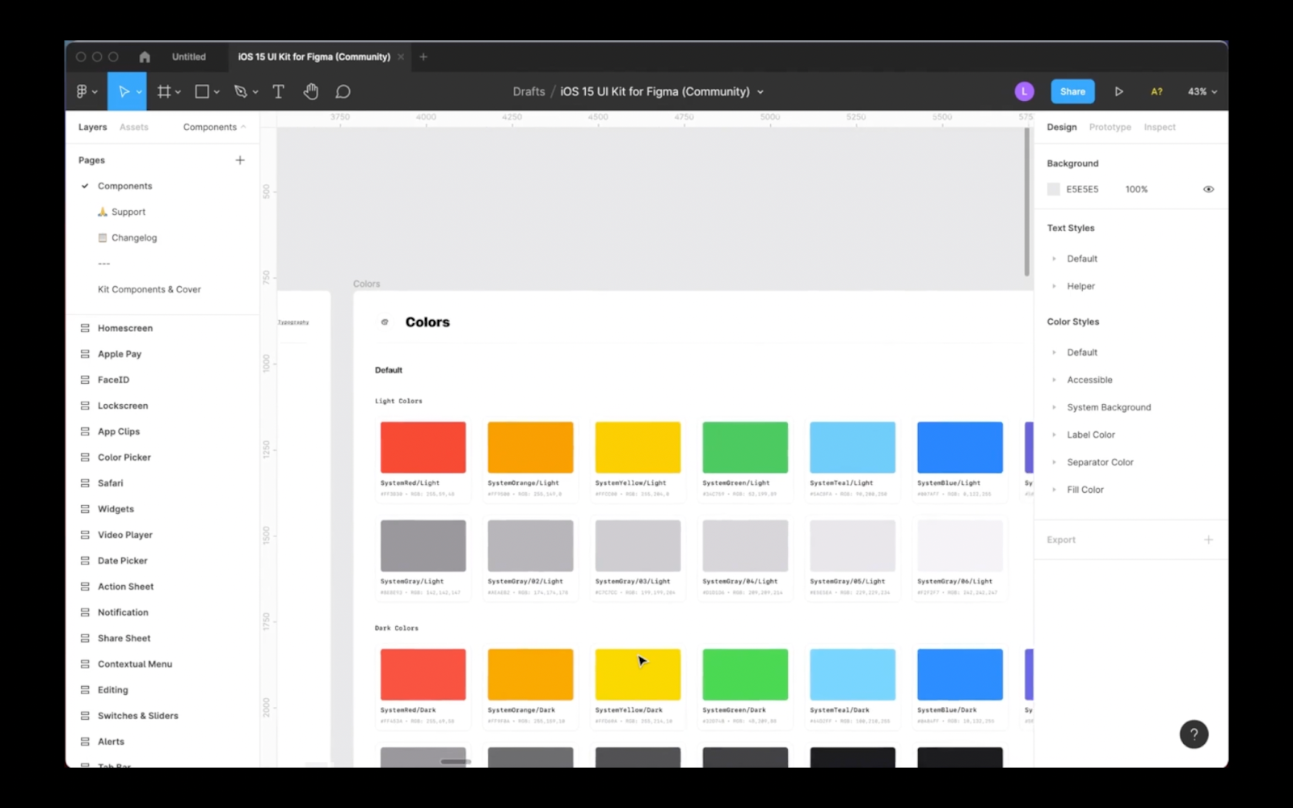1293x808 pixels.
Task: Click the SystemBlue/Light color swatch
Action: pyautogui.click(x=959, y=447)
